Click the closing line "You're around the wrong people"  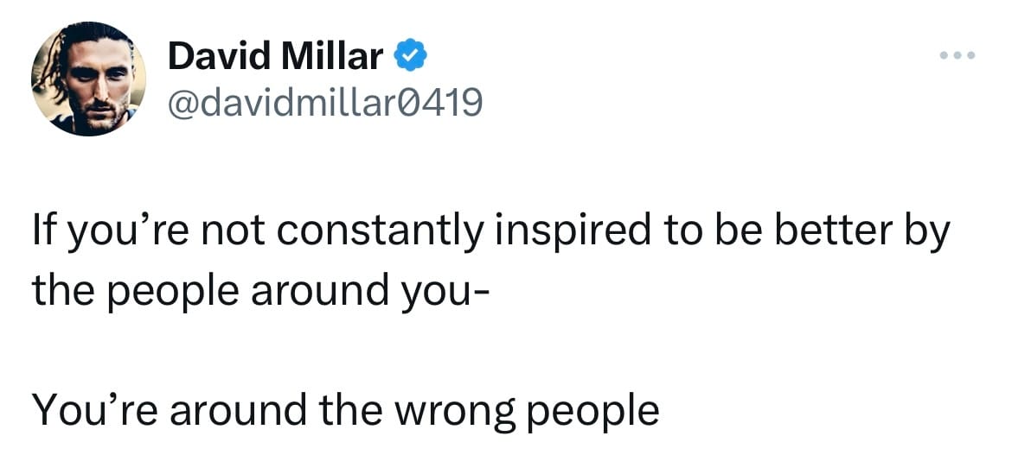(345, 410)
